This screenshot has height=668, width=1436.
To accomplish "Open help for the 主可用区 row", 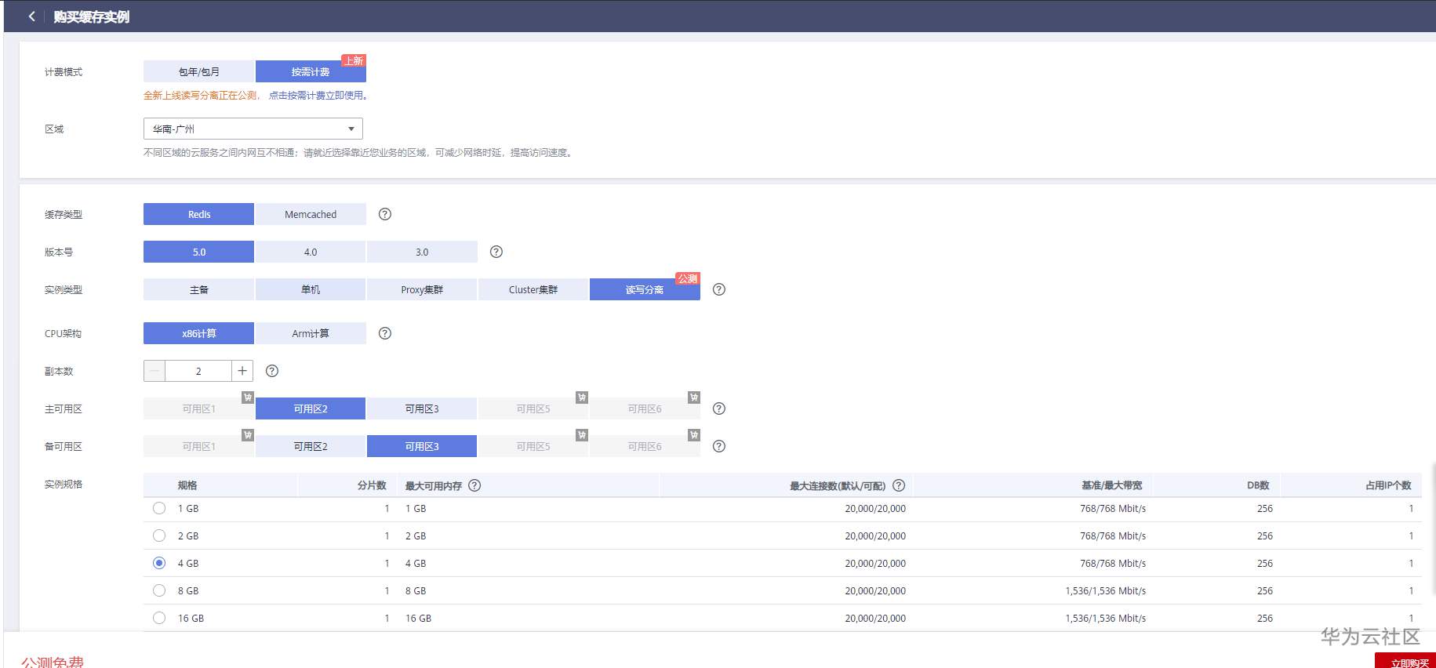I will (x=719, y=408).
